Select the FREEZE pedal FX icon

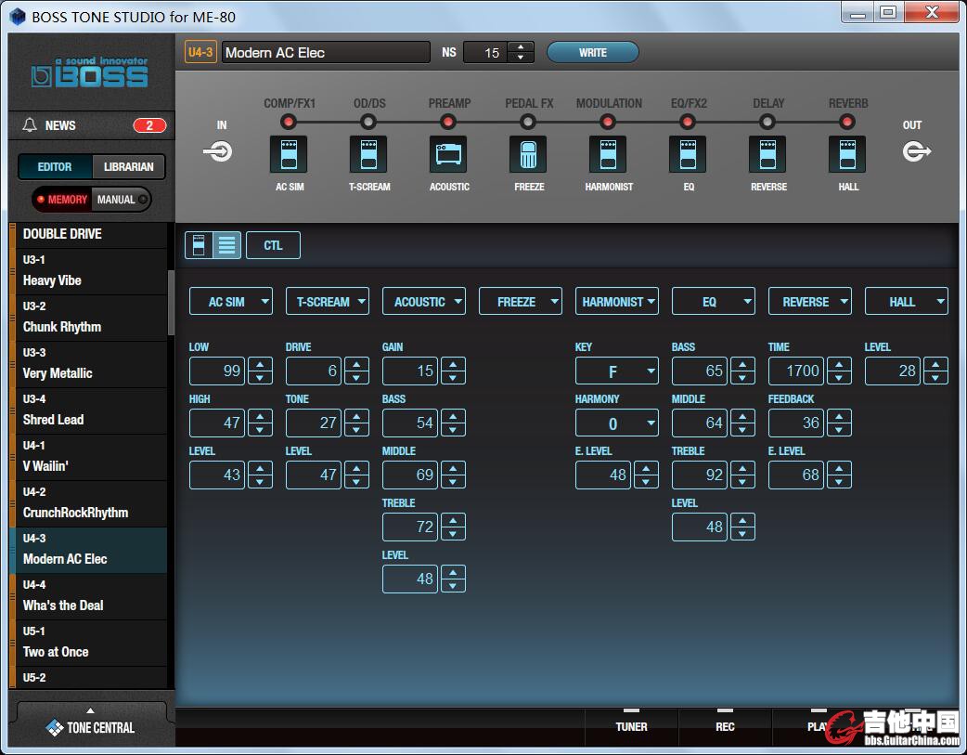528,154
